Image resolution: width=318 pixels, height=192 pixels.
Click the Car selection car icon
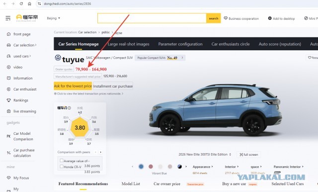coord(9,45)
